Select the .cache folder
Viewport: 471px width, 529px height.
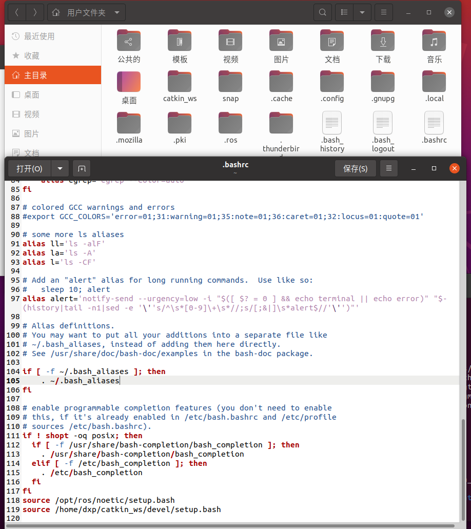[281, 82]
